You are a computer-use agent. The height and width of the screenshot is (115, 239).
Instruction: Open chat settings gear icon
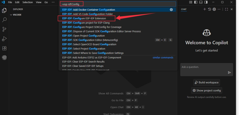[214, 9]
